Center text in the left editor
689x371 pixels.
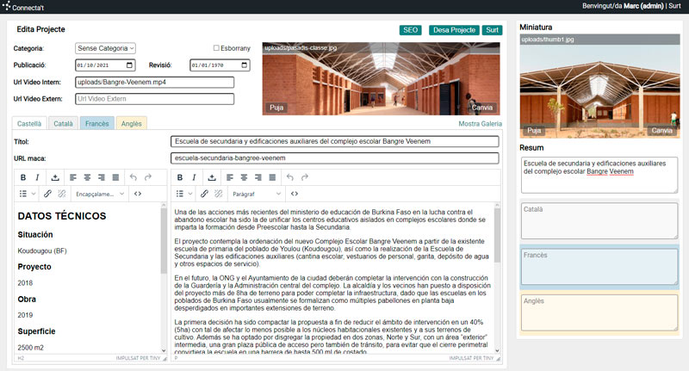pos(87,177)
